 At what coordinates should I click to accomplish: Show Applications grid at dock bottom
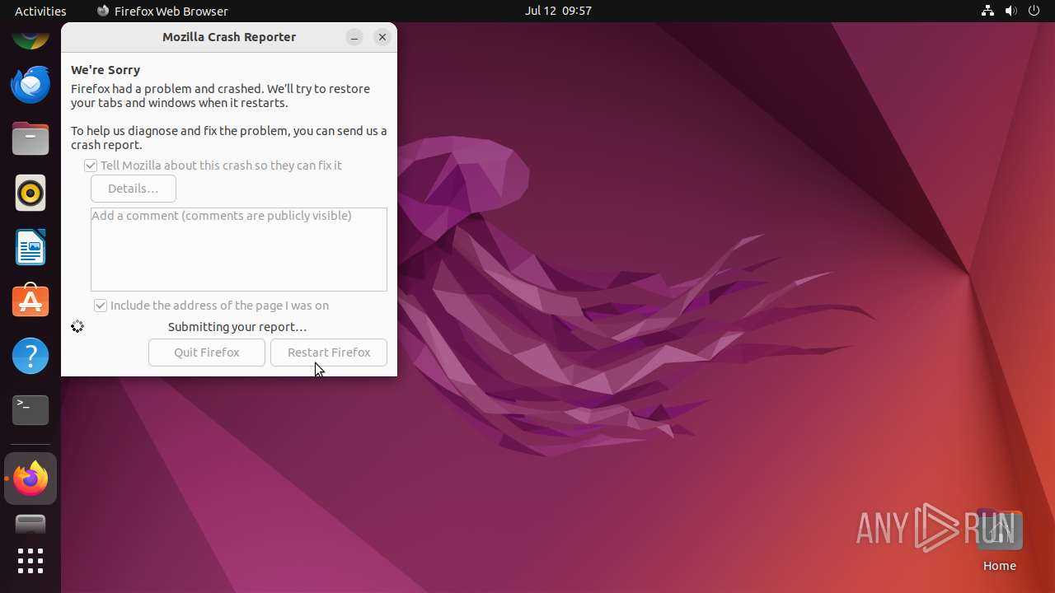(30, 561)
